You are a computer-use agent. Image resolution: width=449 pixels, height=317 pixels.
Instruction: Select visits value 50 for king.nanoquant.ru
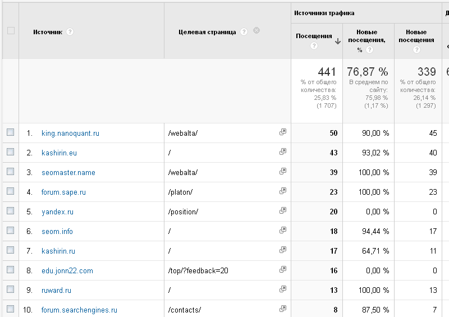[333, 133]
